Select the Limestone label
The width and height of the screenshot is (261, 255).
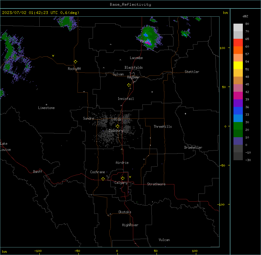point(46,108)
